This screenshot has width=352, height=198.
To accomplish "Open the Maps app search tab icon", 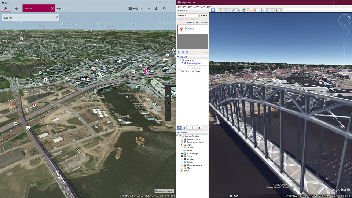I will (x=6, y=8).
